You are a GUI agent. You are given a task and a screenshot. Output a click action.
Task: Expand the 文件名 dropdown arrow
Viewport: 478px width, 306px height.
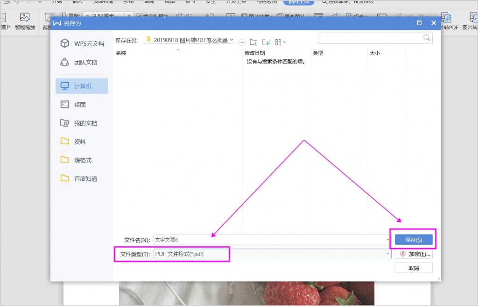tap(388, 240)
